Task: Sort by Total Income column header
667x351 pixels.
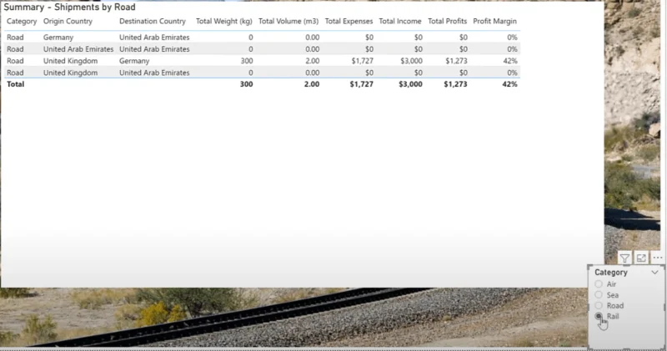Action: click(400, 22)
